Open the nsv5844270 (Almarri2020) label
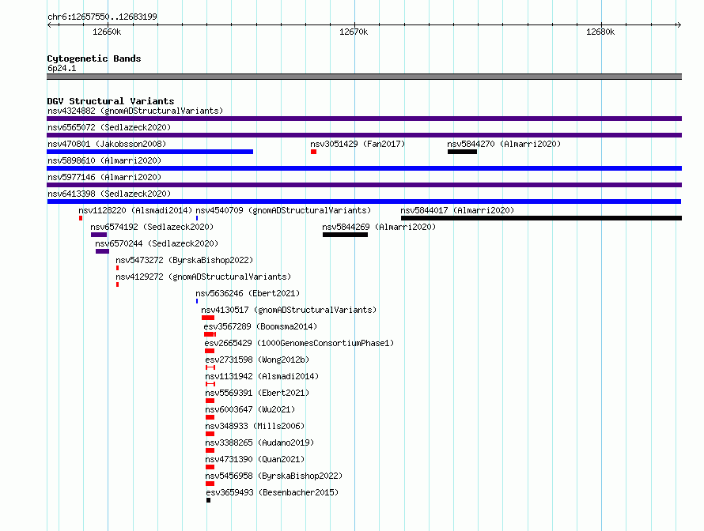This screenshot has height=531, width=704. click(504, 144)
